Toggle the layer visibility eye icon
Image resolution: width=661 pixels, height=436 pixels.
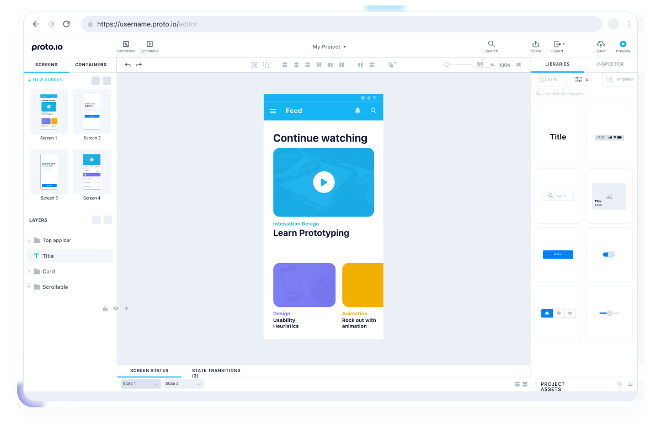[x=116, y=309]
